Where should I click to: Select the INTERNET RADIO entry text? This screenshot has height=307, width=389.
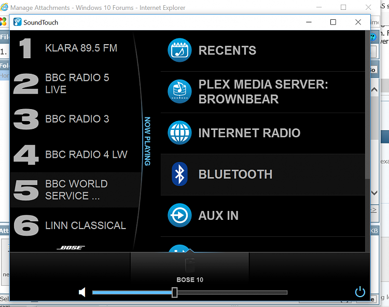click(249, 133)
